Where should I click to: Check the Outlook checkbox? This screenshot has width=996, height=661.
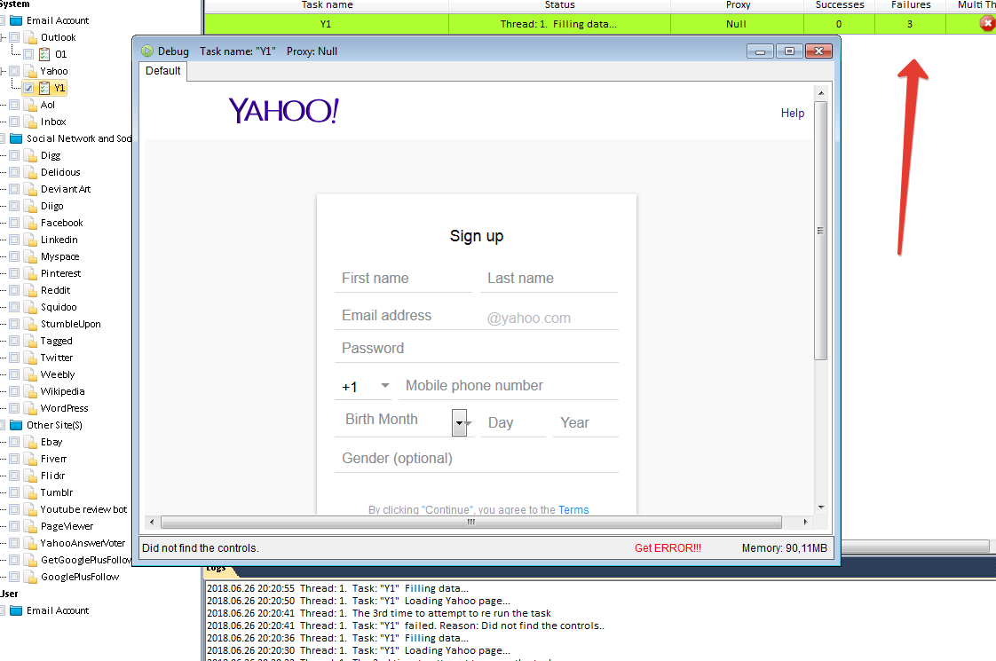14,37
